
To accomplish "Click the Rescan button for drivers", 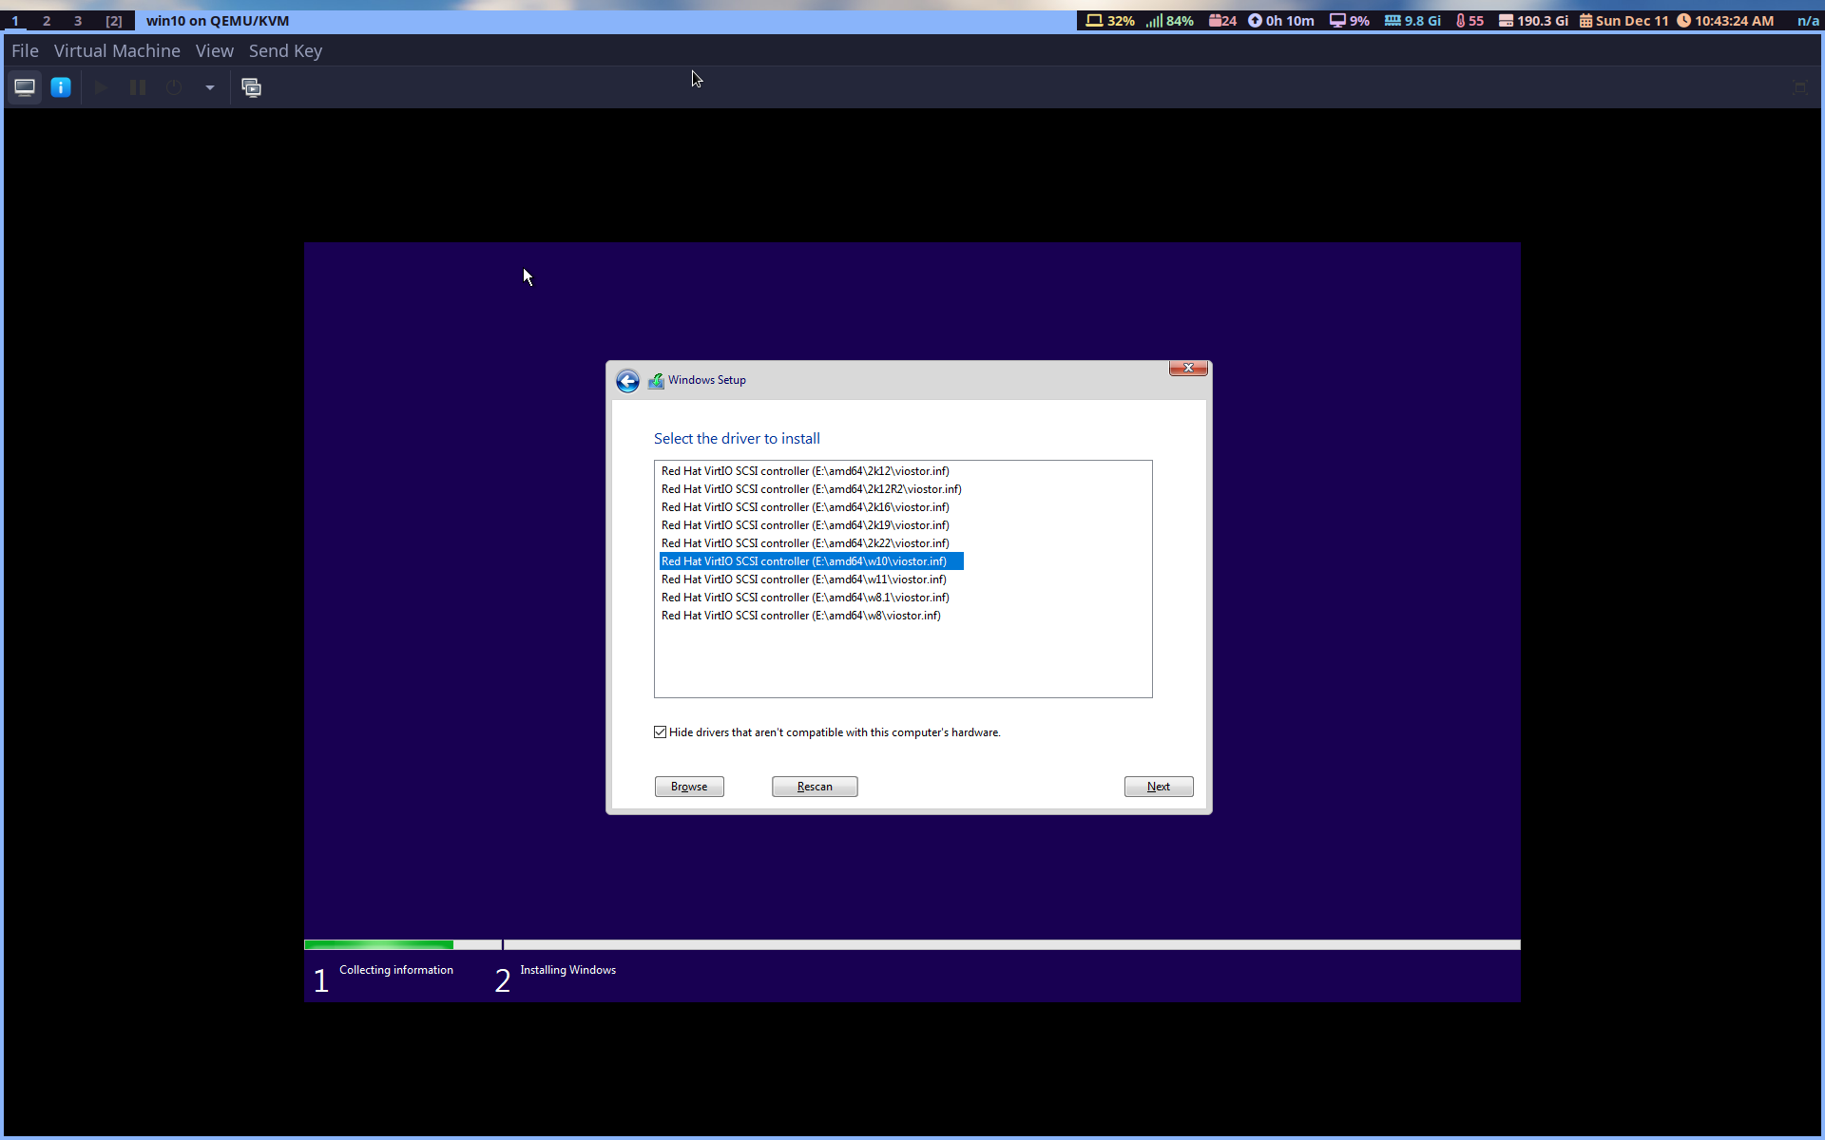I will 815,786.
